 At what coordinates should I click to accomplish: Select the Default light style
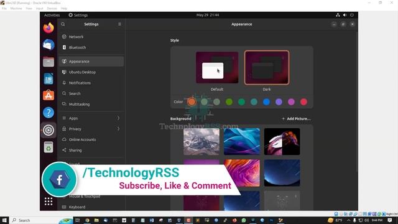[x=217, y=68]
